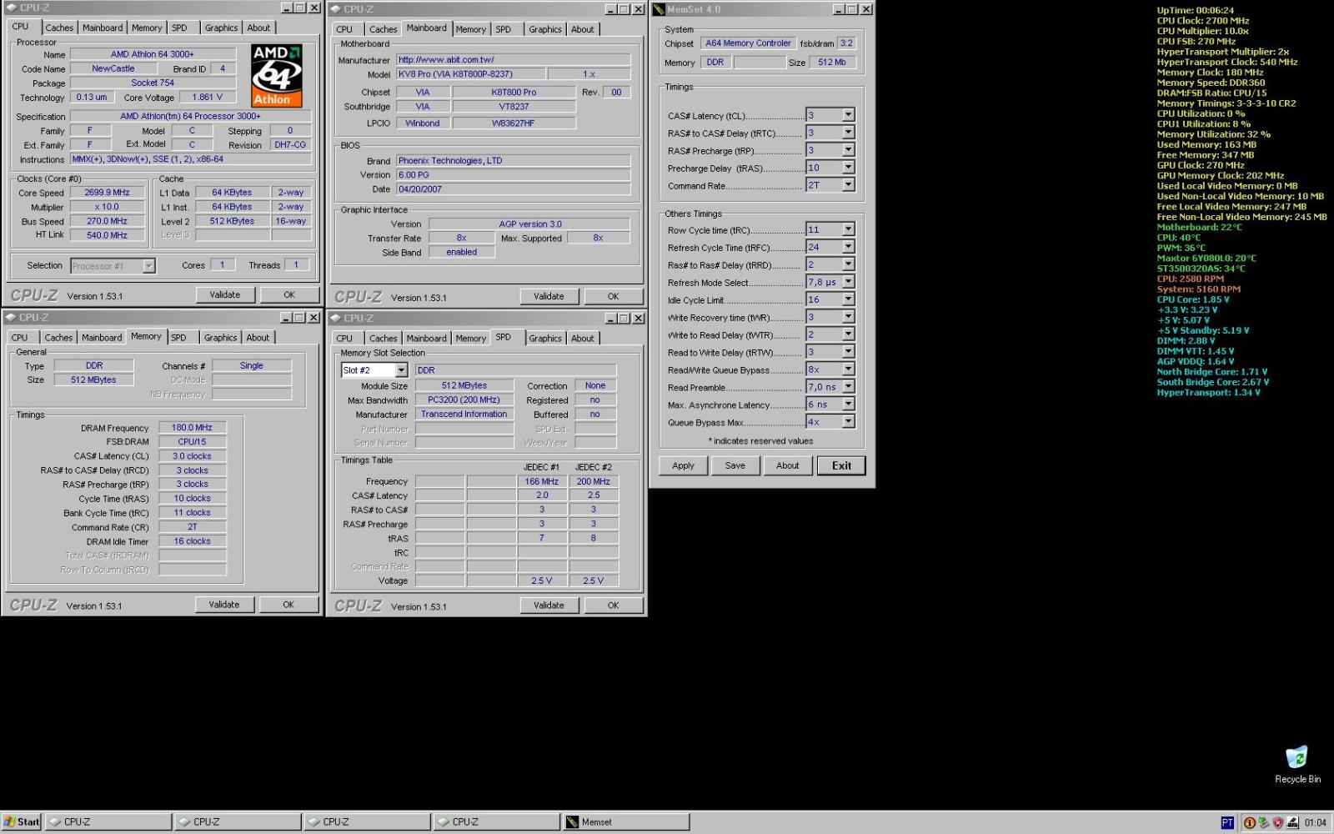Viewport: 1334px width, 834px height.
Task: Open the RAS# Precharge (tRP) dropdown in MemSet
Action: tap(848, 150)
